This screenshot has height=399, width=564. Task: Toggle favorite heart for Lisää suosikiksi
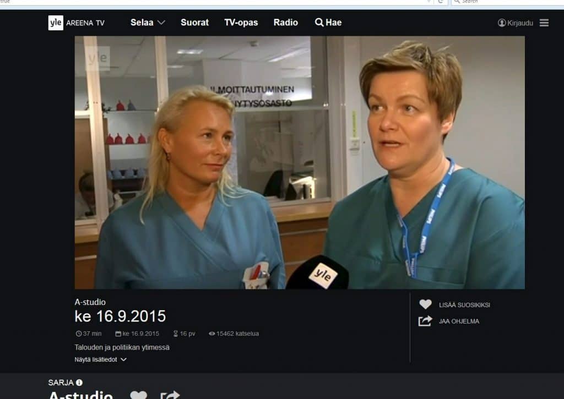(425, 304)
